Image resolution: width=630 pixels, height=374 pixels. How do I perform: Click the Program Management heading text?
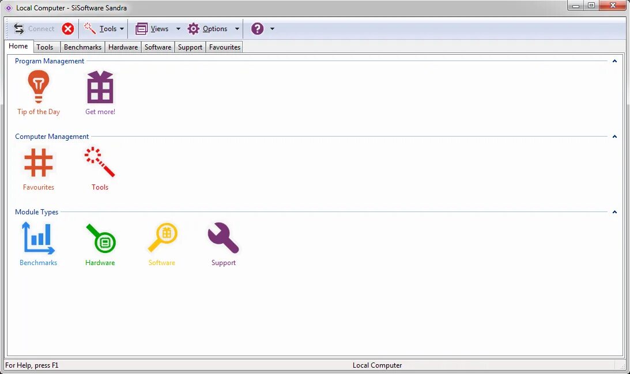point(50,61)
